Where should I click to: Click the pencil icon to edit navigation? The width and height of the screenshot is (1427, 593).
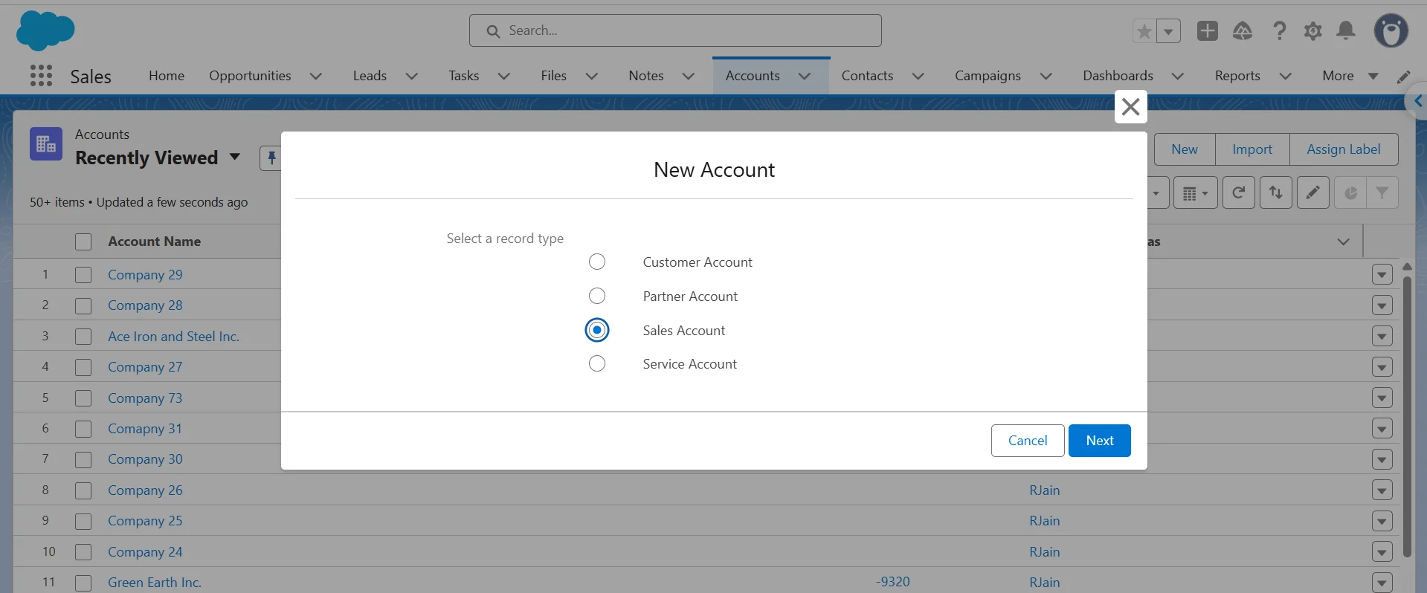point(1404,77)
